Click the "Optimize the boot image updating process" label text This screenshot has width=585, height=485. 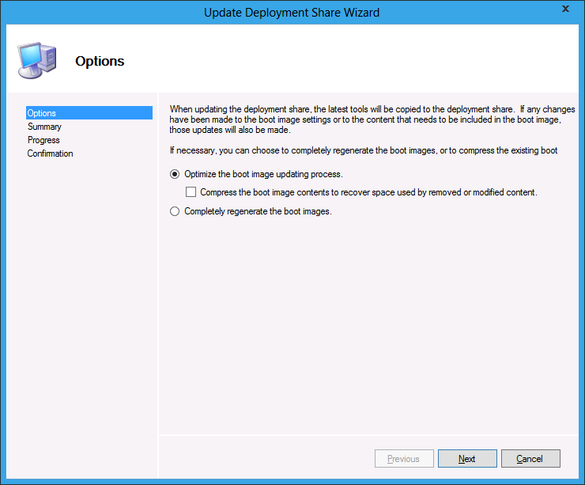263,174
